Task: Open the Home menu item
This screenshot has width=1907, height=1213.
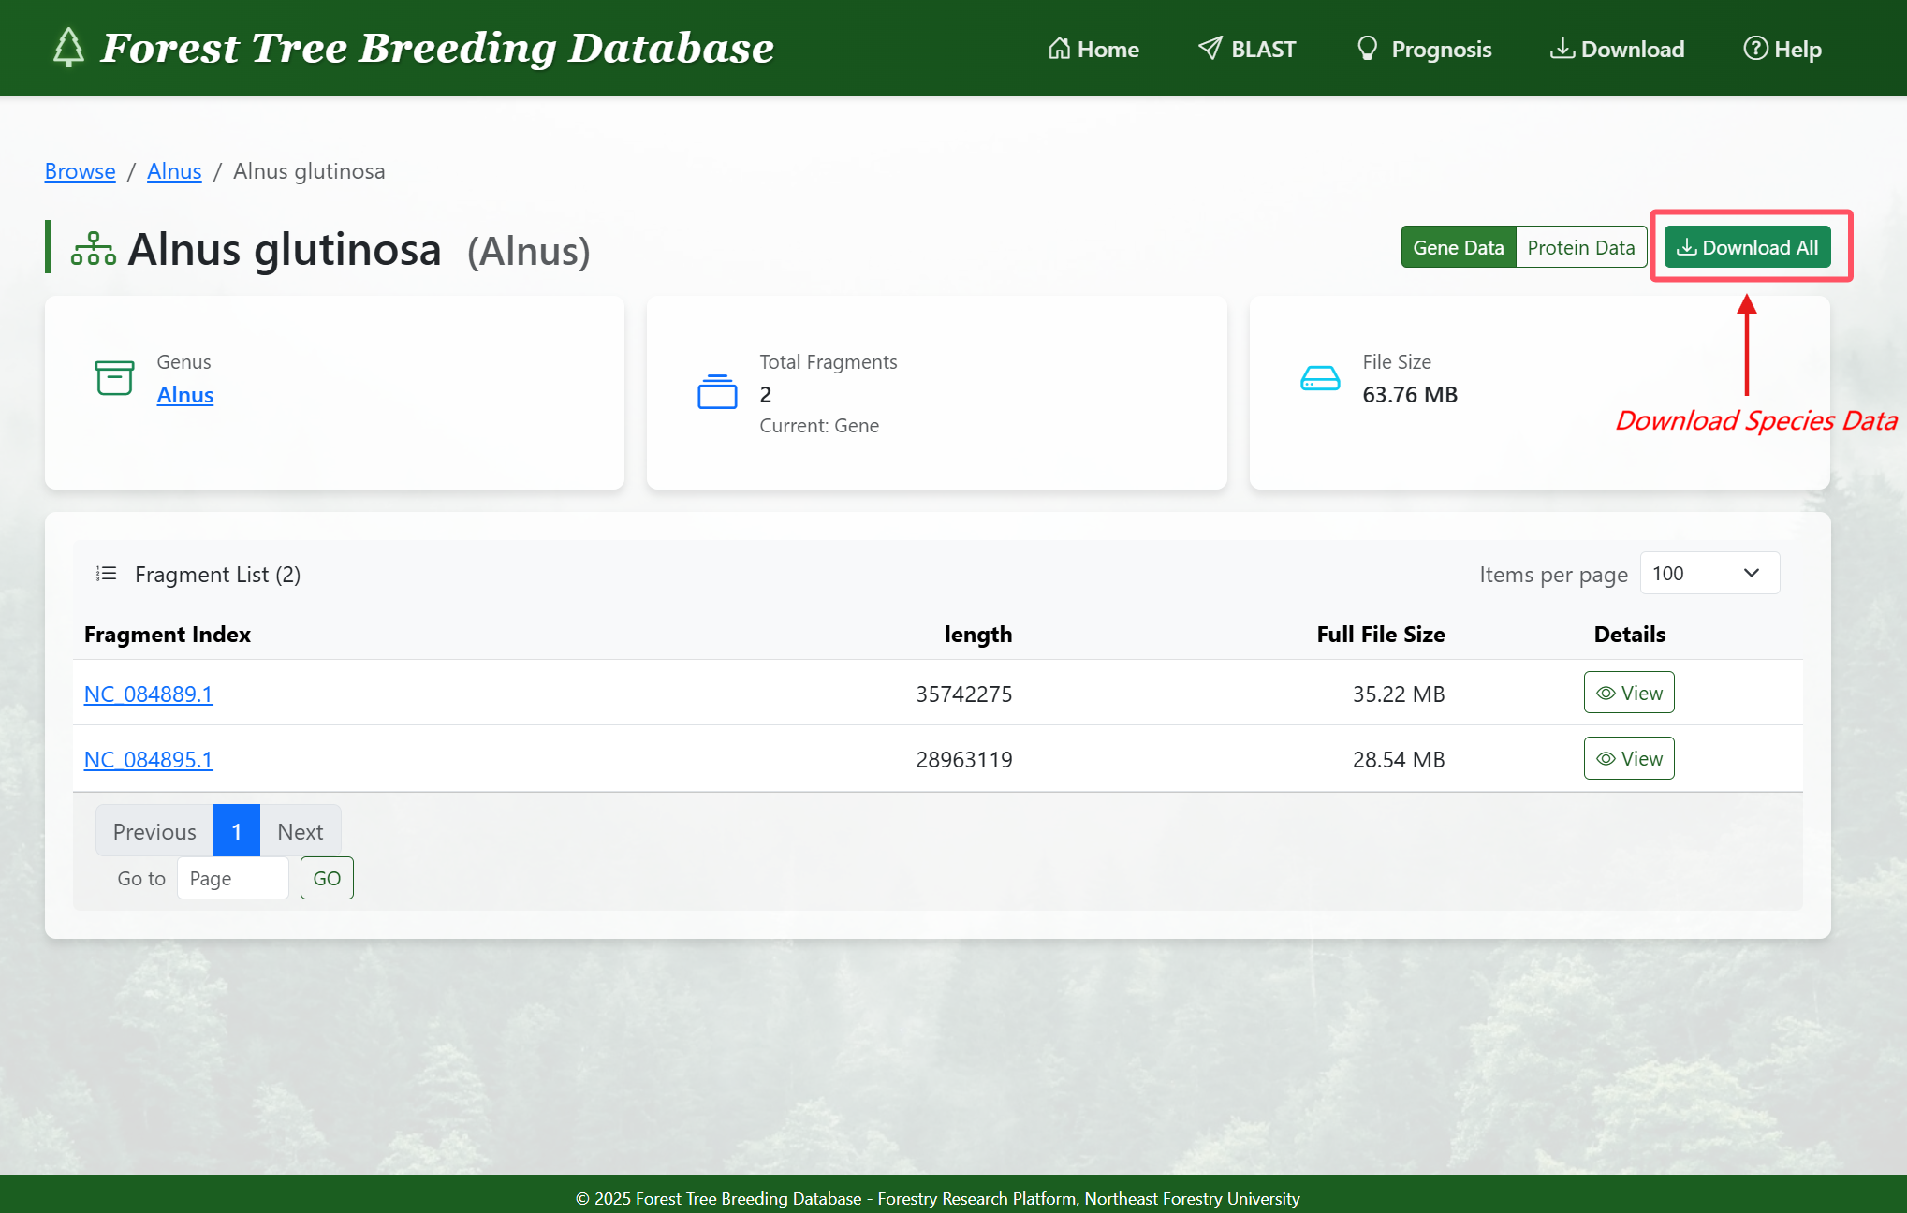Action: (x=1093, y=49)
